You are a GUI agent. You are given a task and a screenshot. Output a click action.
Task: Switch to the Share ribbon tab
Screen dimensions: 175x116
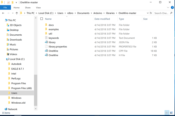tap(28, 8)
